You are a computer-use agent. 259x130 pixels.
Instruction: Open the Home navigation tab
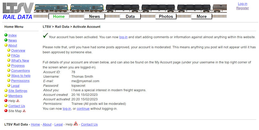59,17
